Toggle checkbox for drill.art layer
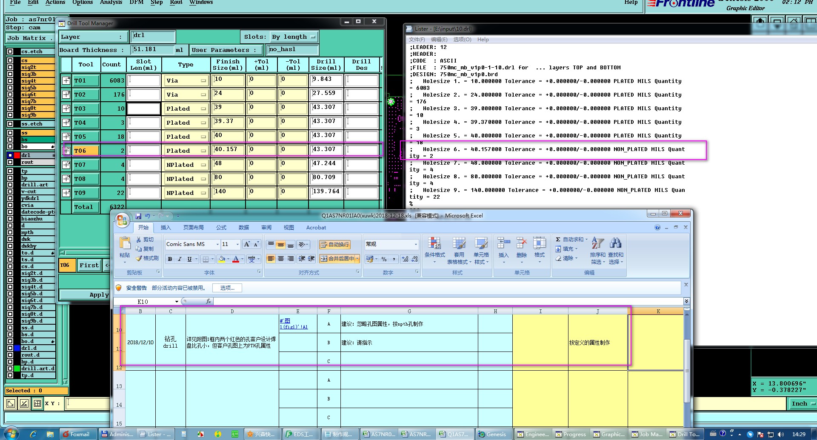 pos(10,185)
